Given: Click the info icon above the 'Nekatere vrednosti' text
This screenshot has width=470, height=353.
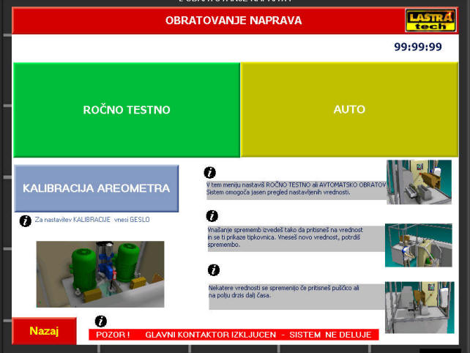Looking at the screenshot, I should 214,270.
